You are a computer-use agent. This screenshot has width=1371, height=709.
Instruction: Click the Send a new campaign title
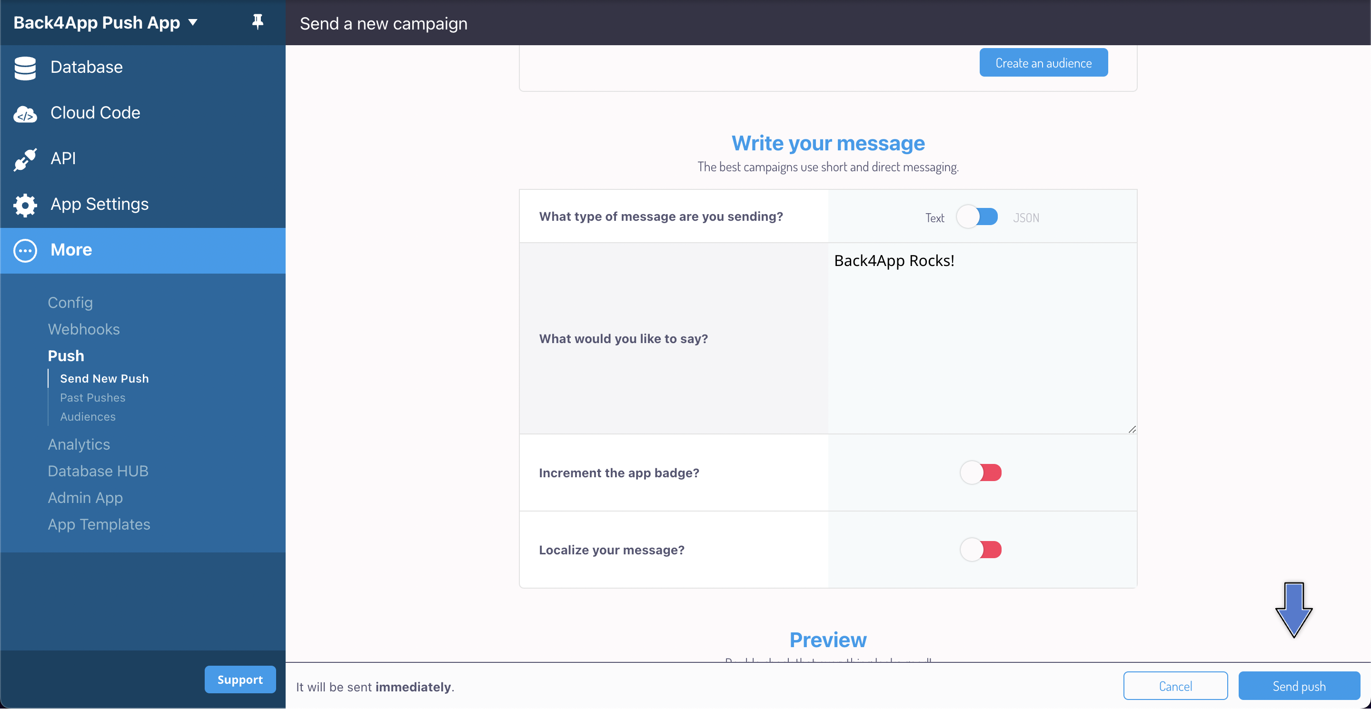[383, 23]
